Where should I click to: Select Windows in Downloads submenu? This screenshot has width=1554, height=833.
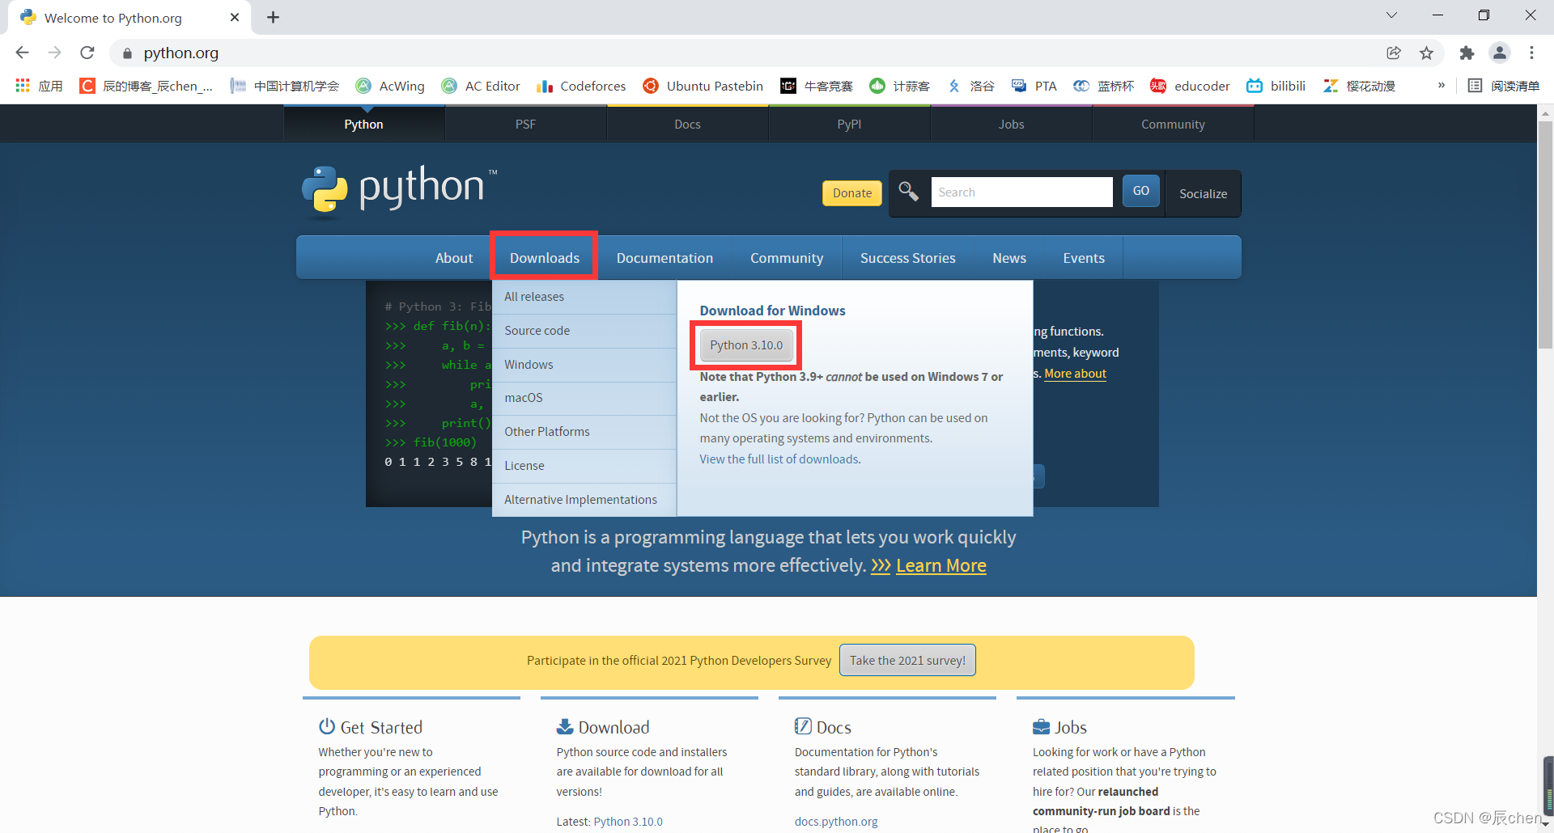(x=584, y=365)
